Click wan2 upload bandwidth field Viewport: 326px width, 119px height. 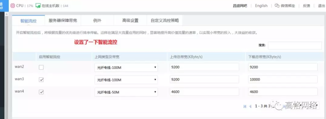(204, 67)
